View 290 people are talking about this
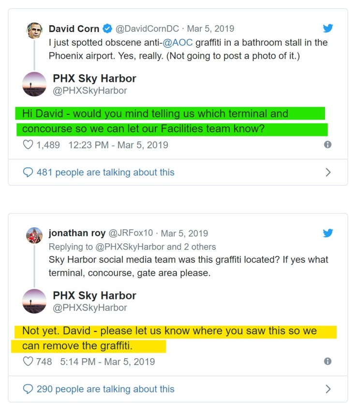 coord(105,389)
